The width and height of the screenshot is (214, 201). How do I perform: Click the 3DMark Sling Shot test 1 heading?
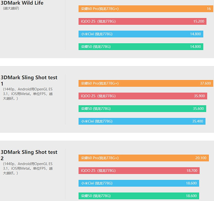pos(29,80)
